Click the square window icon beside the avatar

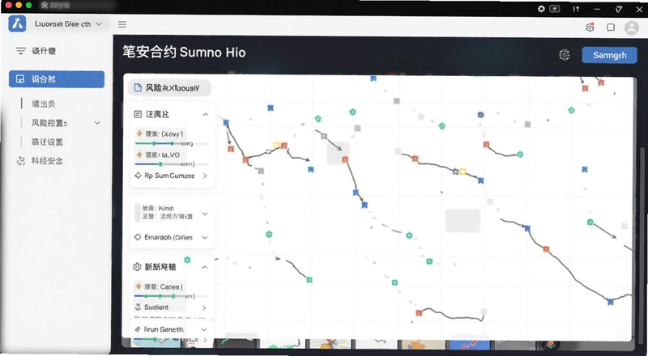click(x=611, y=28)
